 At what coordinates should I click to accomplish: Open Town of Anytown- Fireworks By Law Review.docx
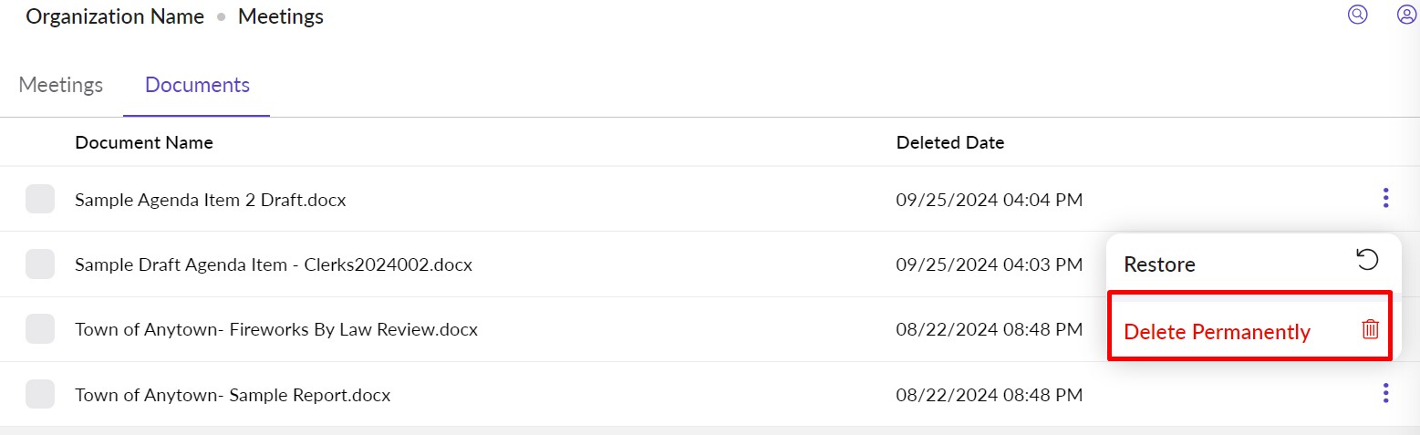(275, 329)
